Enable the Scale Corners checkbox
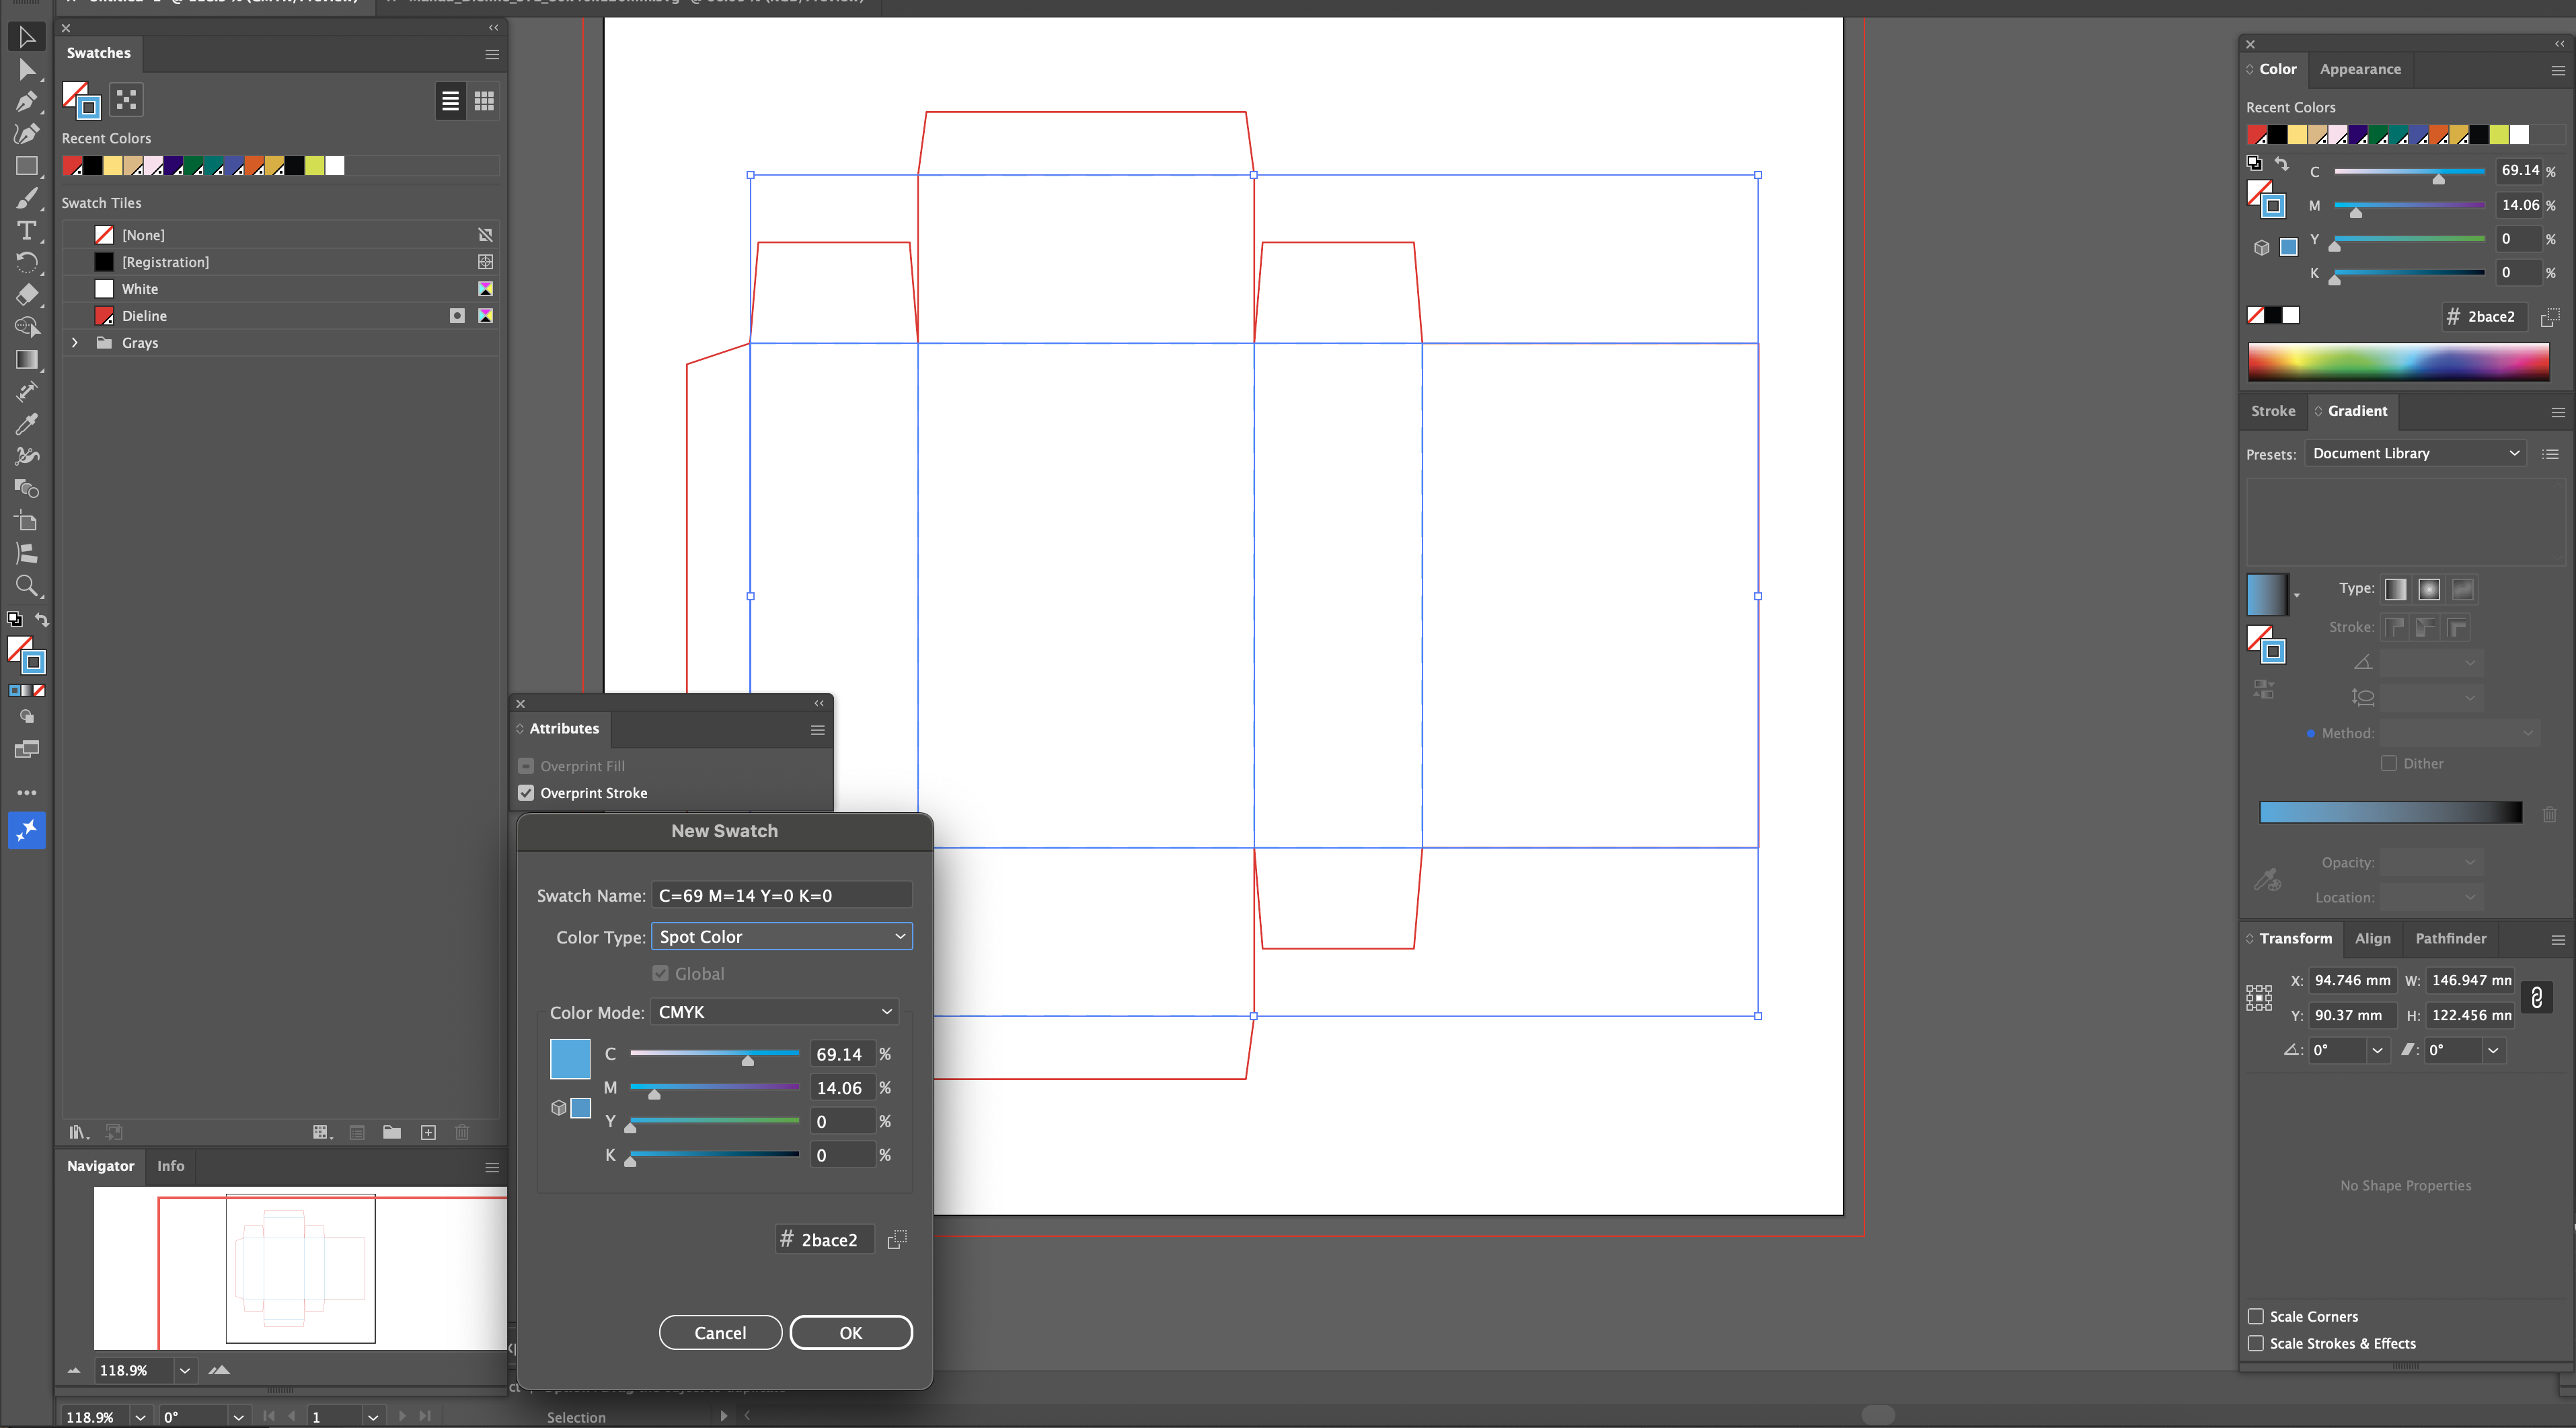Screen dimensions: 2576x1428 click(x=2256, y=1316)
